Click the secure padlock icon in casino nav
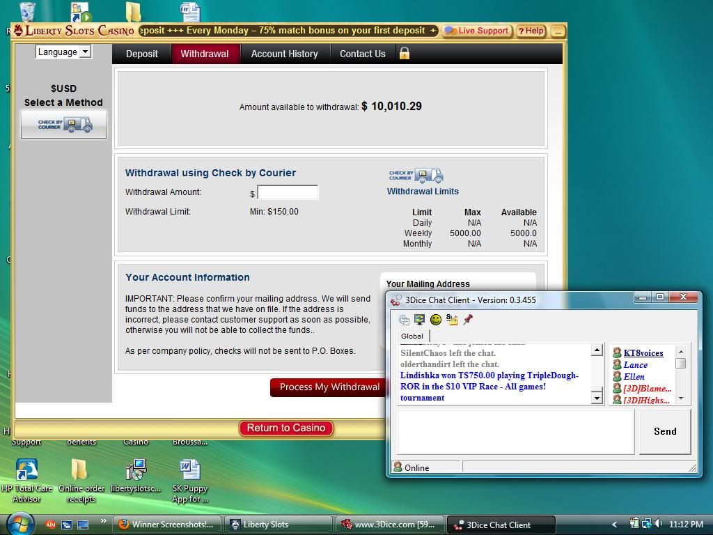Image resolution: width=713 pixels, height=535 pixels. click(x=405, y=53)
